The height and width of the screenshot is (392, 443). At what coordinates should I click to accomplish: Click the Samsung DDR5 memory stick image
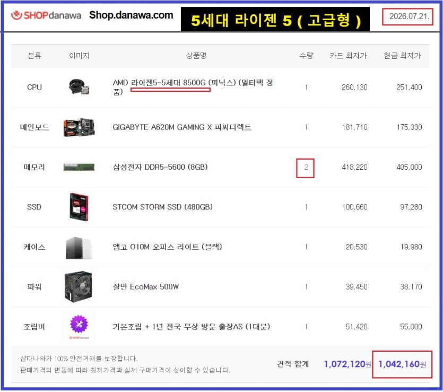point(79,167)
